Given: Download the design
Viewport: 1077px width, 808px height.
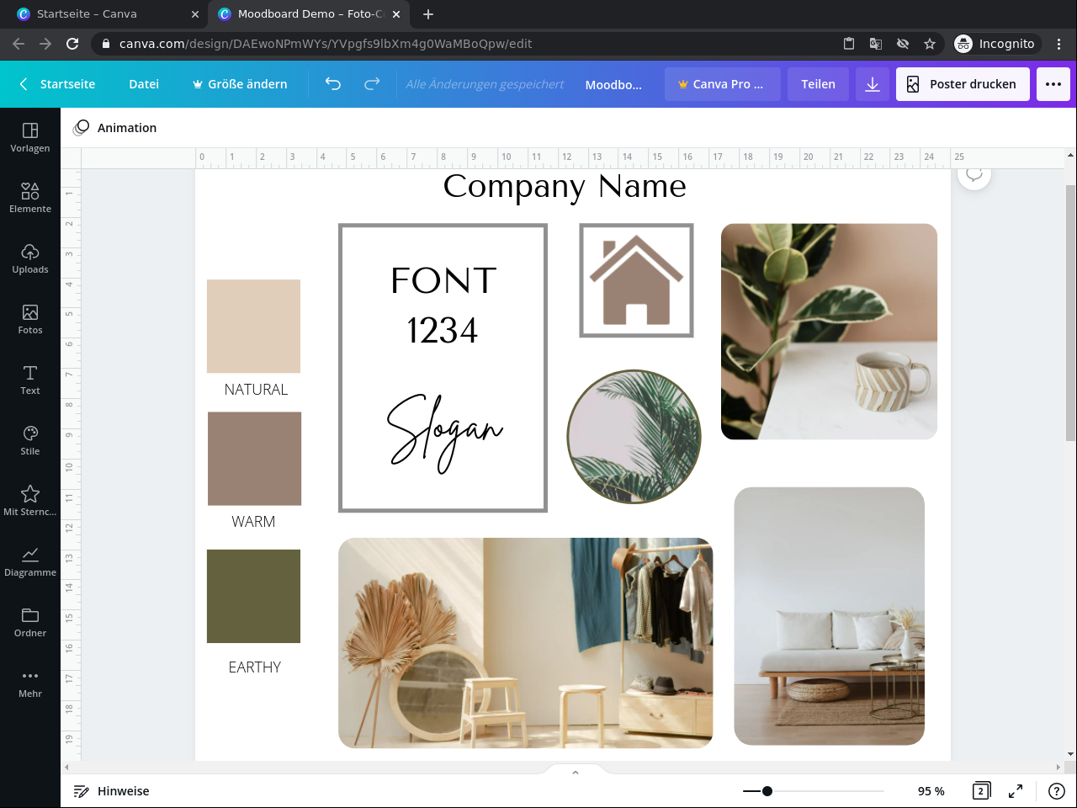Looking at the screenshot, I should 873,84.
